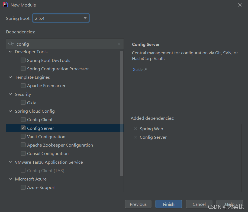248x212 pixels.
Task: Select Spring Web in added dependencies list
Action: (151, 129)
